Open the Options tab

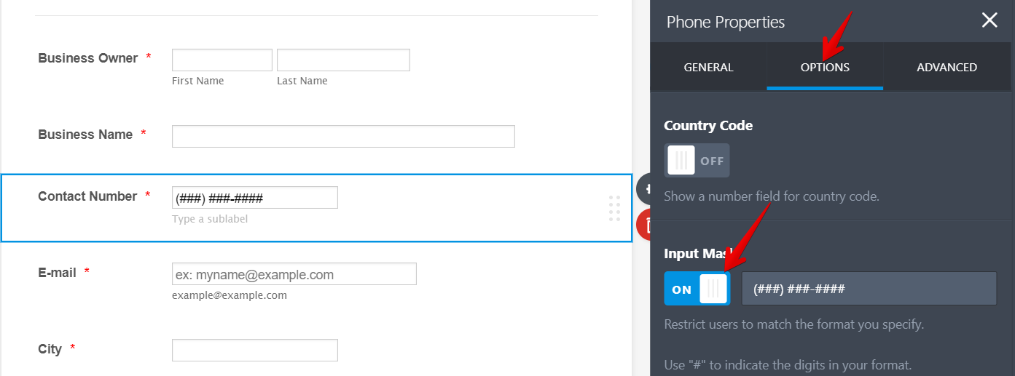tap(825, 68)
